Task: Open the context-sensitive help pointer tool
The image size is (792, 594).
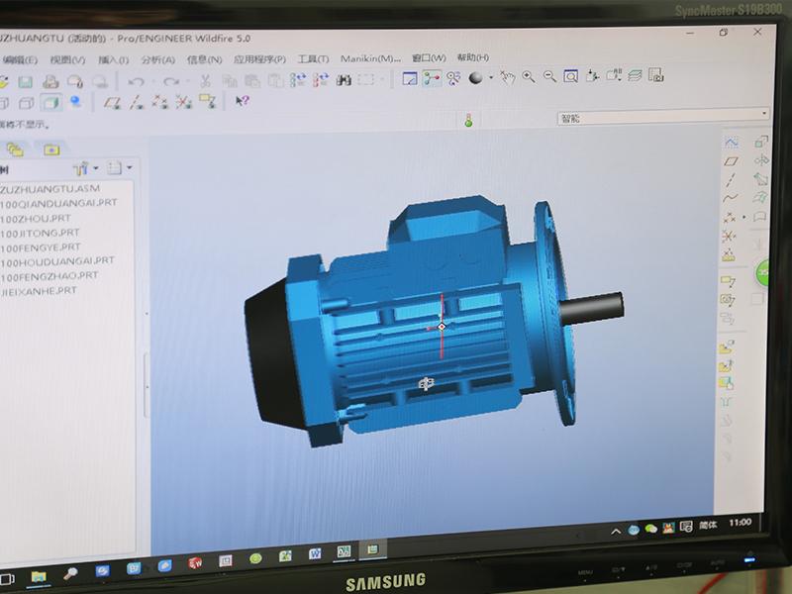Action: coord(242,101)
